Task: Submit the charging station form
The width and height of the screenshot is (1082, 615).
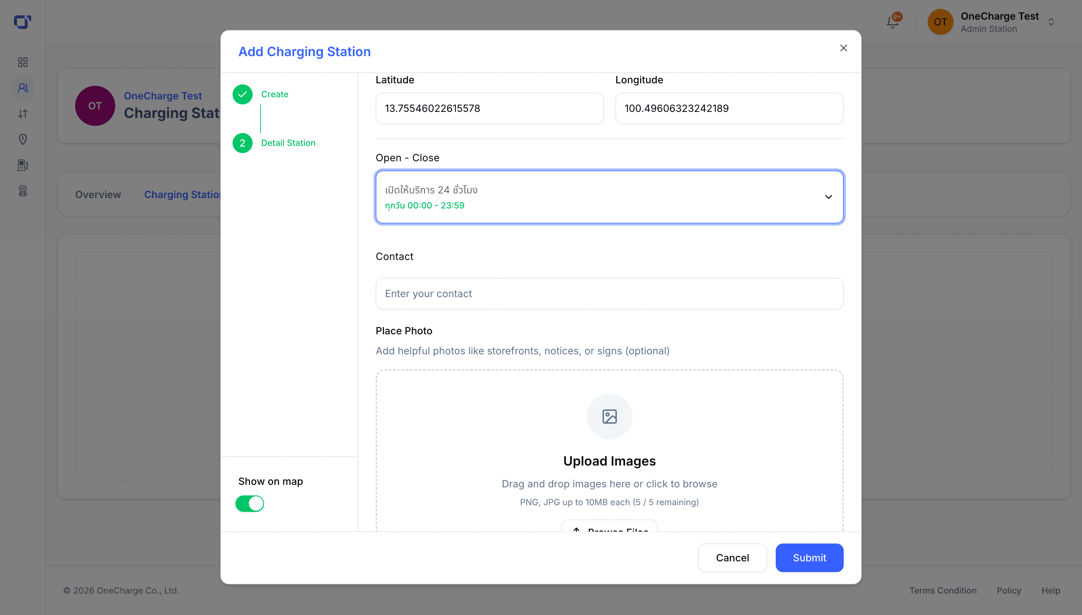Action: point(809,557)
